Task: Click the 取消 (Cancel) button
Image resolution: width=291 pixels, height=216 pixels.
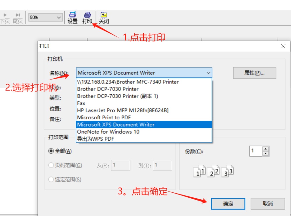Action: click(268, 204)
